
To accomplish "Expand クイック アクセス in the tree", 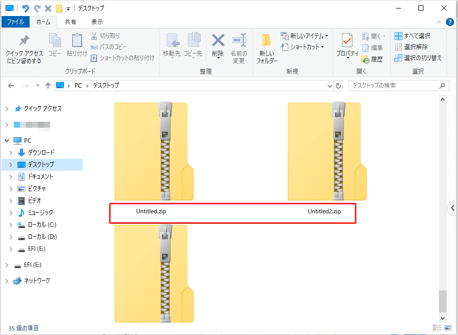I will pyautogui.click(x=7, y=109).
